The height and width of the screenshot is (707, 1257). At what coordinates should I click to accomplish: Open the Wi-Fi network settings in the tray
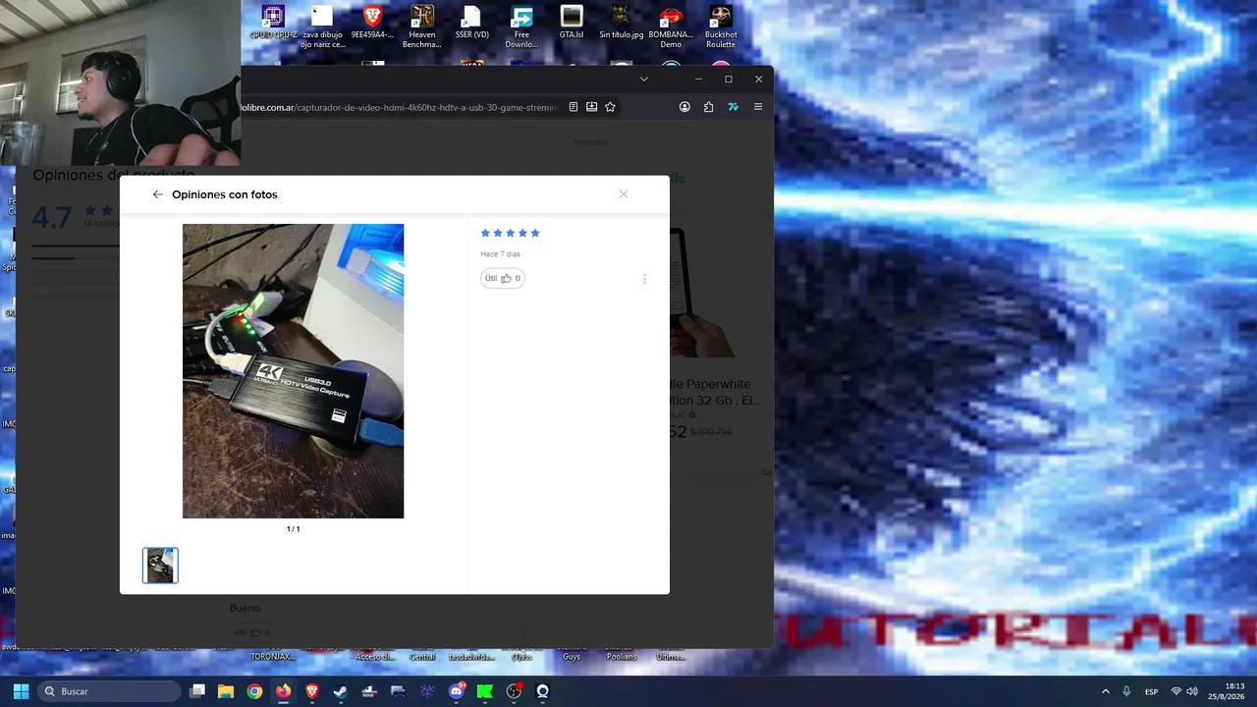pyautogui.click(x=1175, y=691)
